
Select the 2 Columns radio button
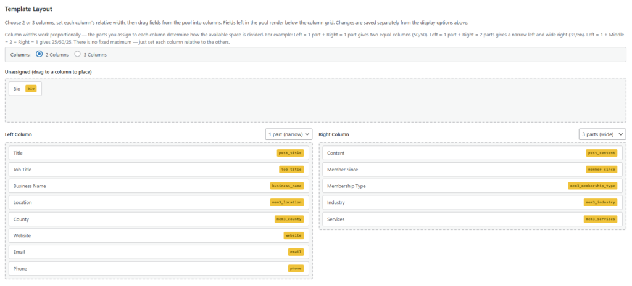(39, 54)
